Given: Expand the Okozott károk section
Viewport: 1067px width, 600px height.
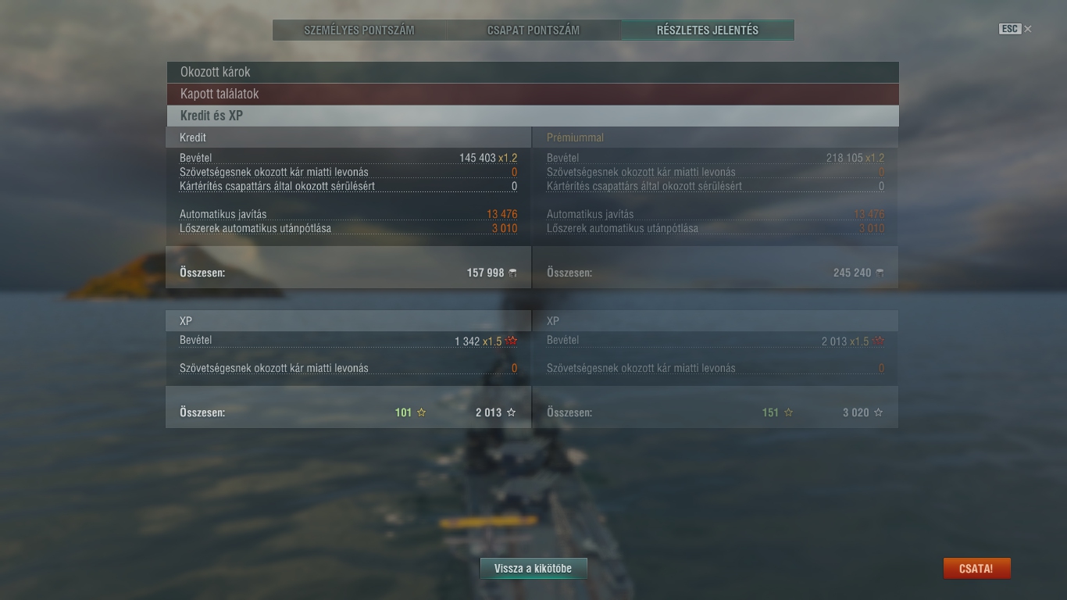Looking at the screenshot, I should (x=533, y=72).
